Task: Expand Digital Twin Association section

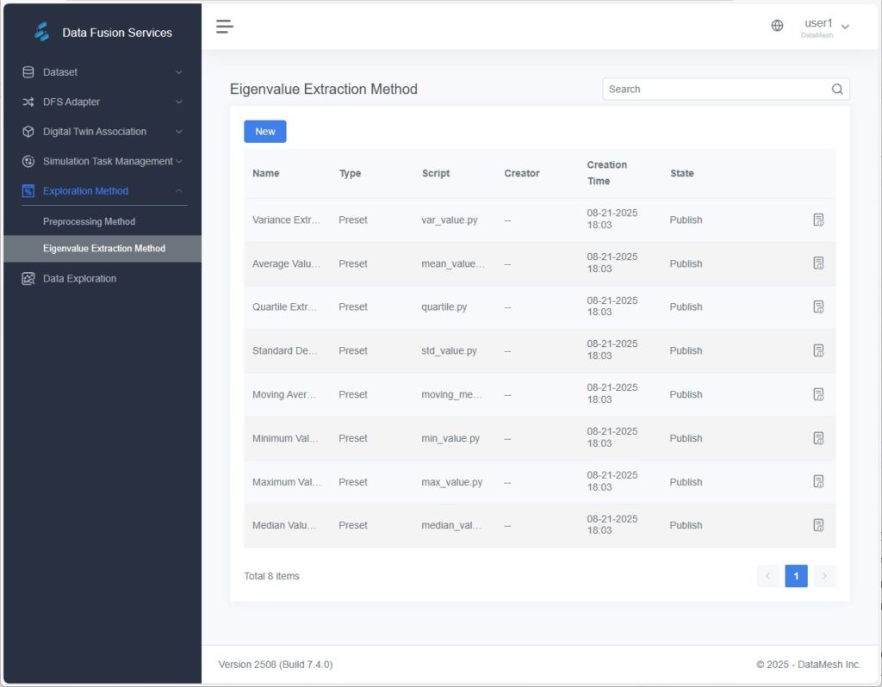Action: click(x=102, y=132)
